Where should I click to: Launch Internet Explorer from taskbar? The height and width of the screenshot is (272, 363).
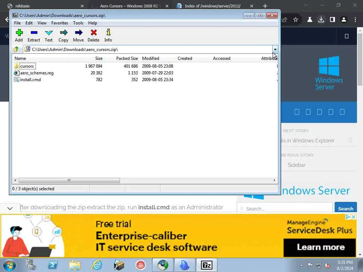coord(97,265)
